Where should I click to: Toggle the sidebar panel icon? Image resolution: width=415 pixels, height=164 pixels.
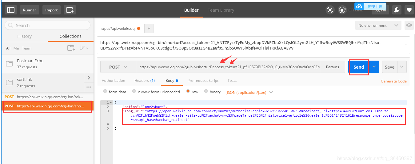coord(11,10)
